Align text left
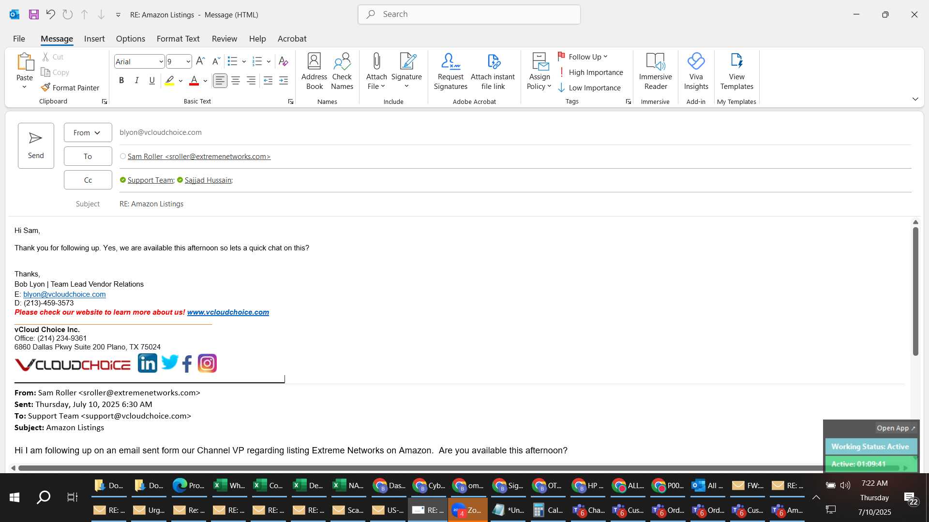The width and height of the screenshot is (929, 522). (220, 81)
